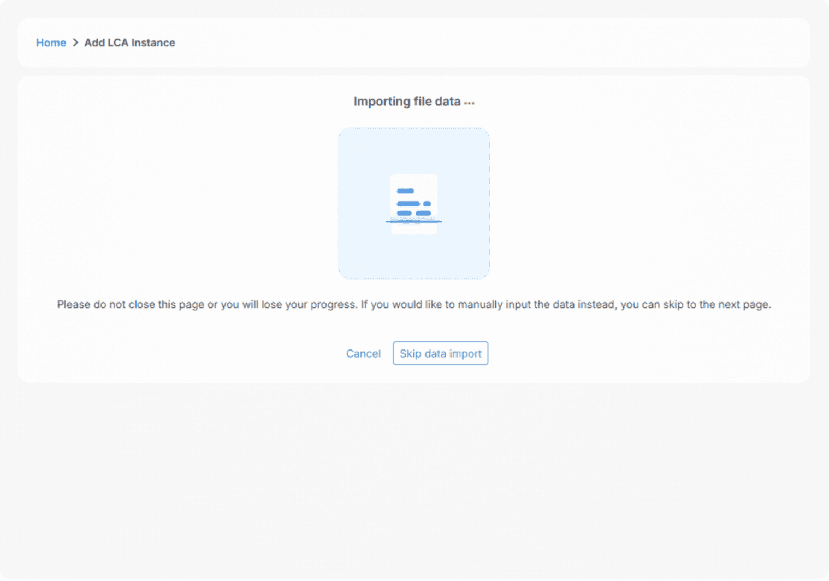Click the Importing file data heading

click(414, 102)
